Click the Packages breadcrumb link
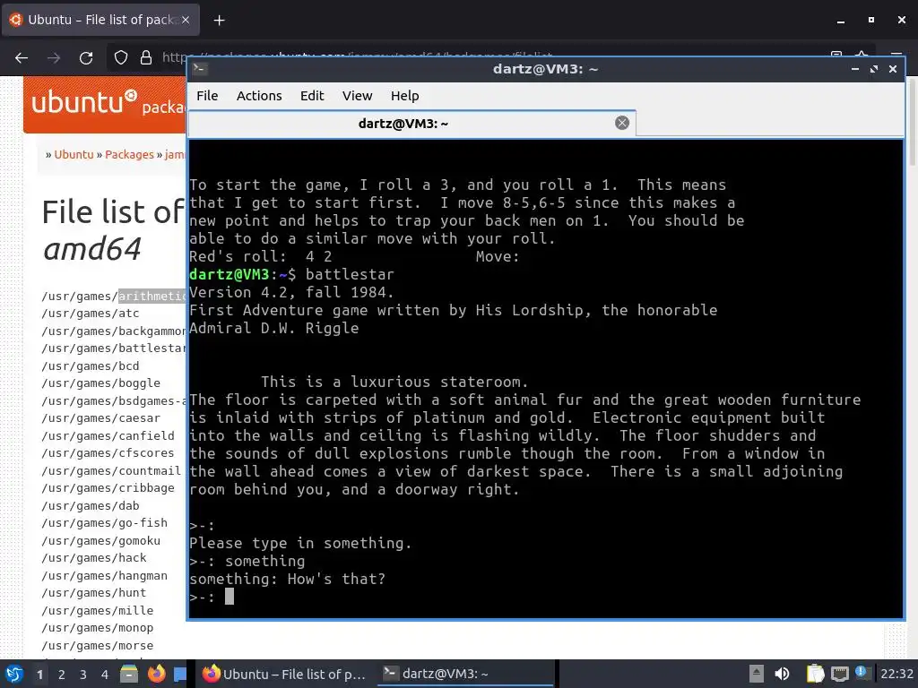Screen dimensions: 918x688 (x=129, y=154)
